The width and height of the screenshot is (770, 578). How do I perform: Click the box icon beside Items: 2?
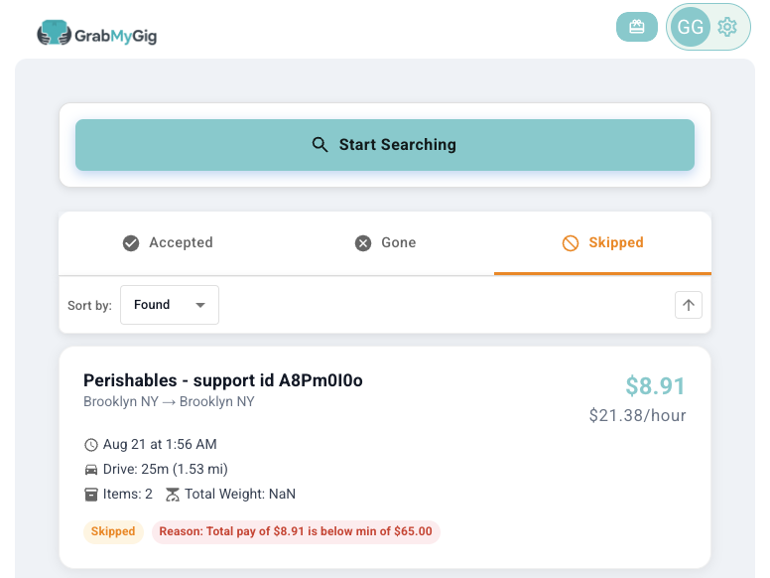coord(91,495)
